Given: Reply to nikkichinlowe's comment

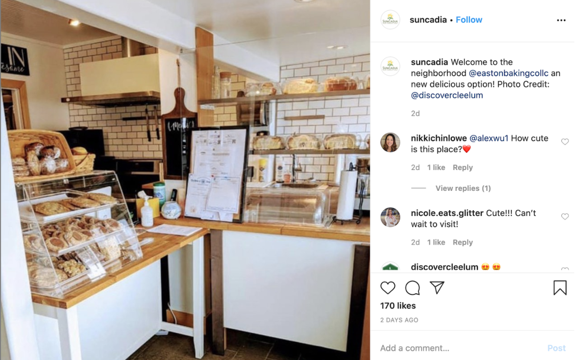Looking at the screenshot, I should 463,167.
